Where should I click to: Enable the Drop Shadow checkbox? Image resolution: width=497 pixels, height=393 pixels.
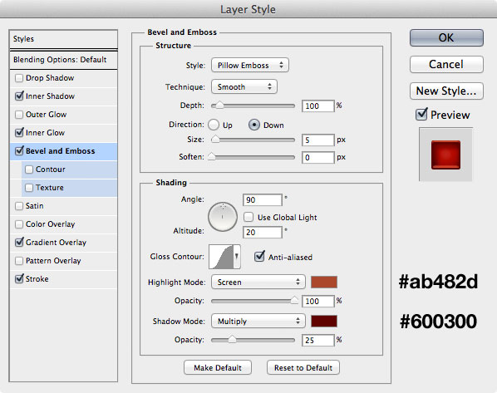click(19, 78)
